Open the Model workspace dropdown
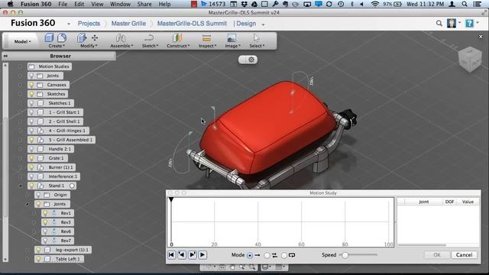Image resolution: width=489 pixels, height=275 pixels. 22,41
